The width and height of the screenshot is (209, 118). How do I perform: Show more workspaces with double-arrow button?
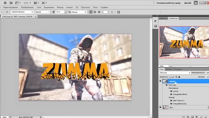coord(196,3)
